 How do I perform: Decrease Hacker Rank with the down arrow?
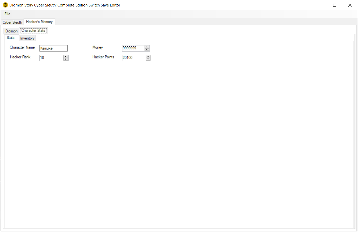(x=66, y=59)
